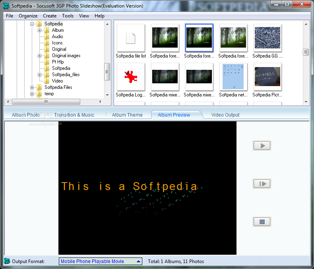Select the Original folder icon

tap(47, 49)
